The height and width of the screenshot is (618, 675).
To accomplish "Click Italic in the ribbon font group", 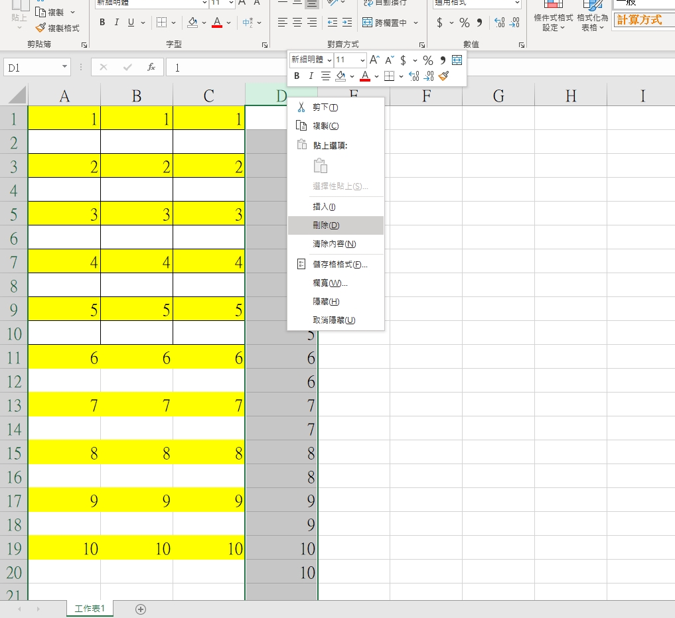I will [116, 23].
